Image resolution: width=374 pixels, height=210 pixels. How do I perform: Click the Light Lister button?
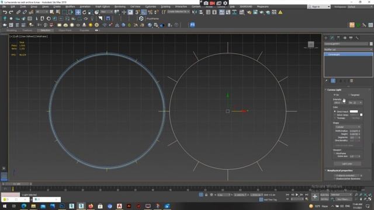(347, 164)
